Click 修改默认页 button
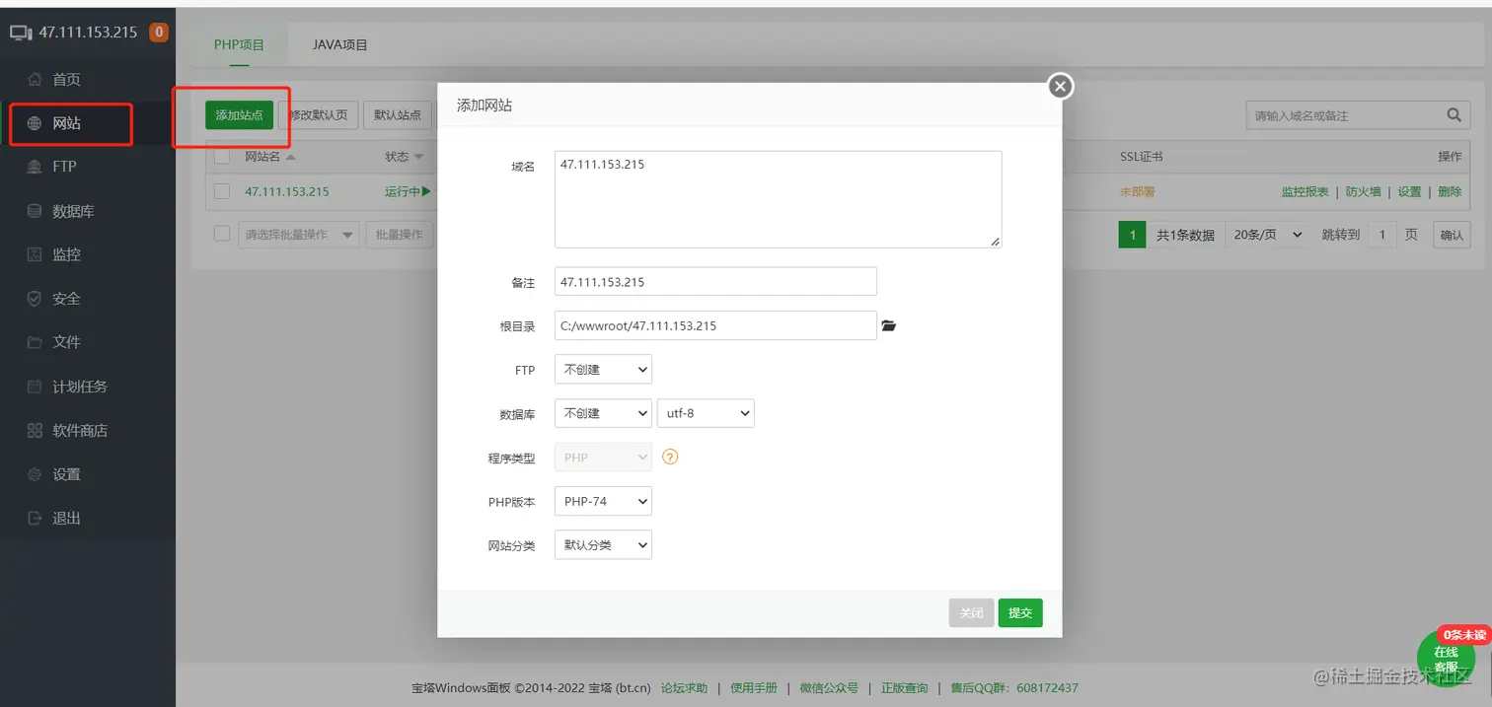1492x707 pixels. 318,115
